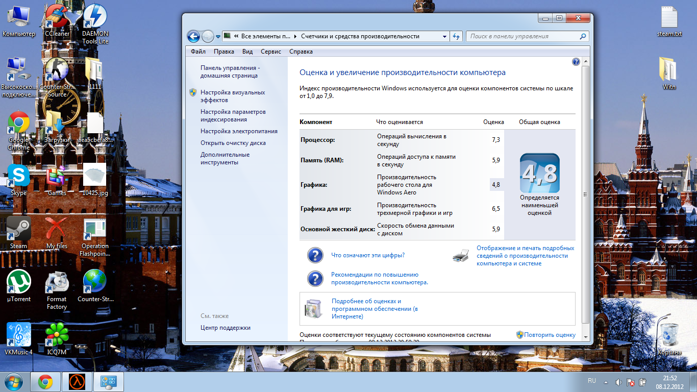Launch Google Chrome desktop shortcut
Screen dimensions: 697x392
19,130
